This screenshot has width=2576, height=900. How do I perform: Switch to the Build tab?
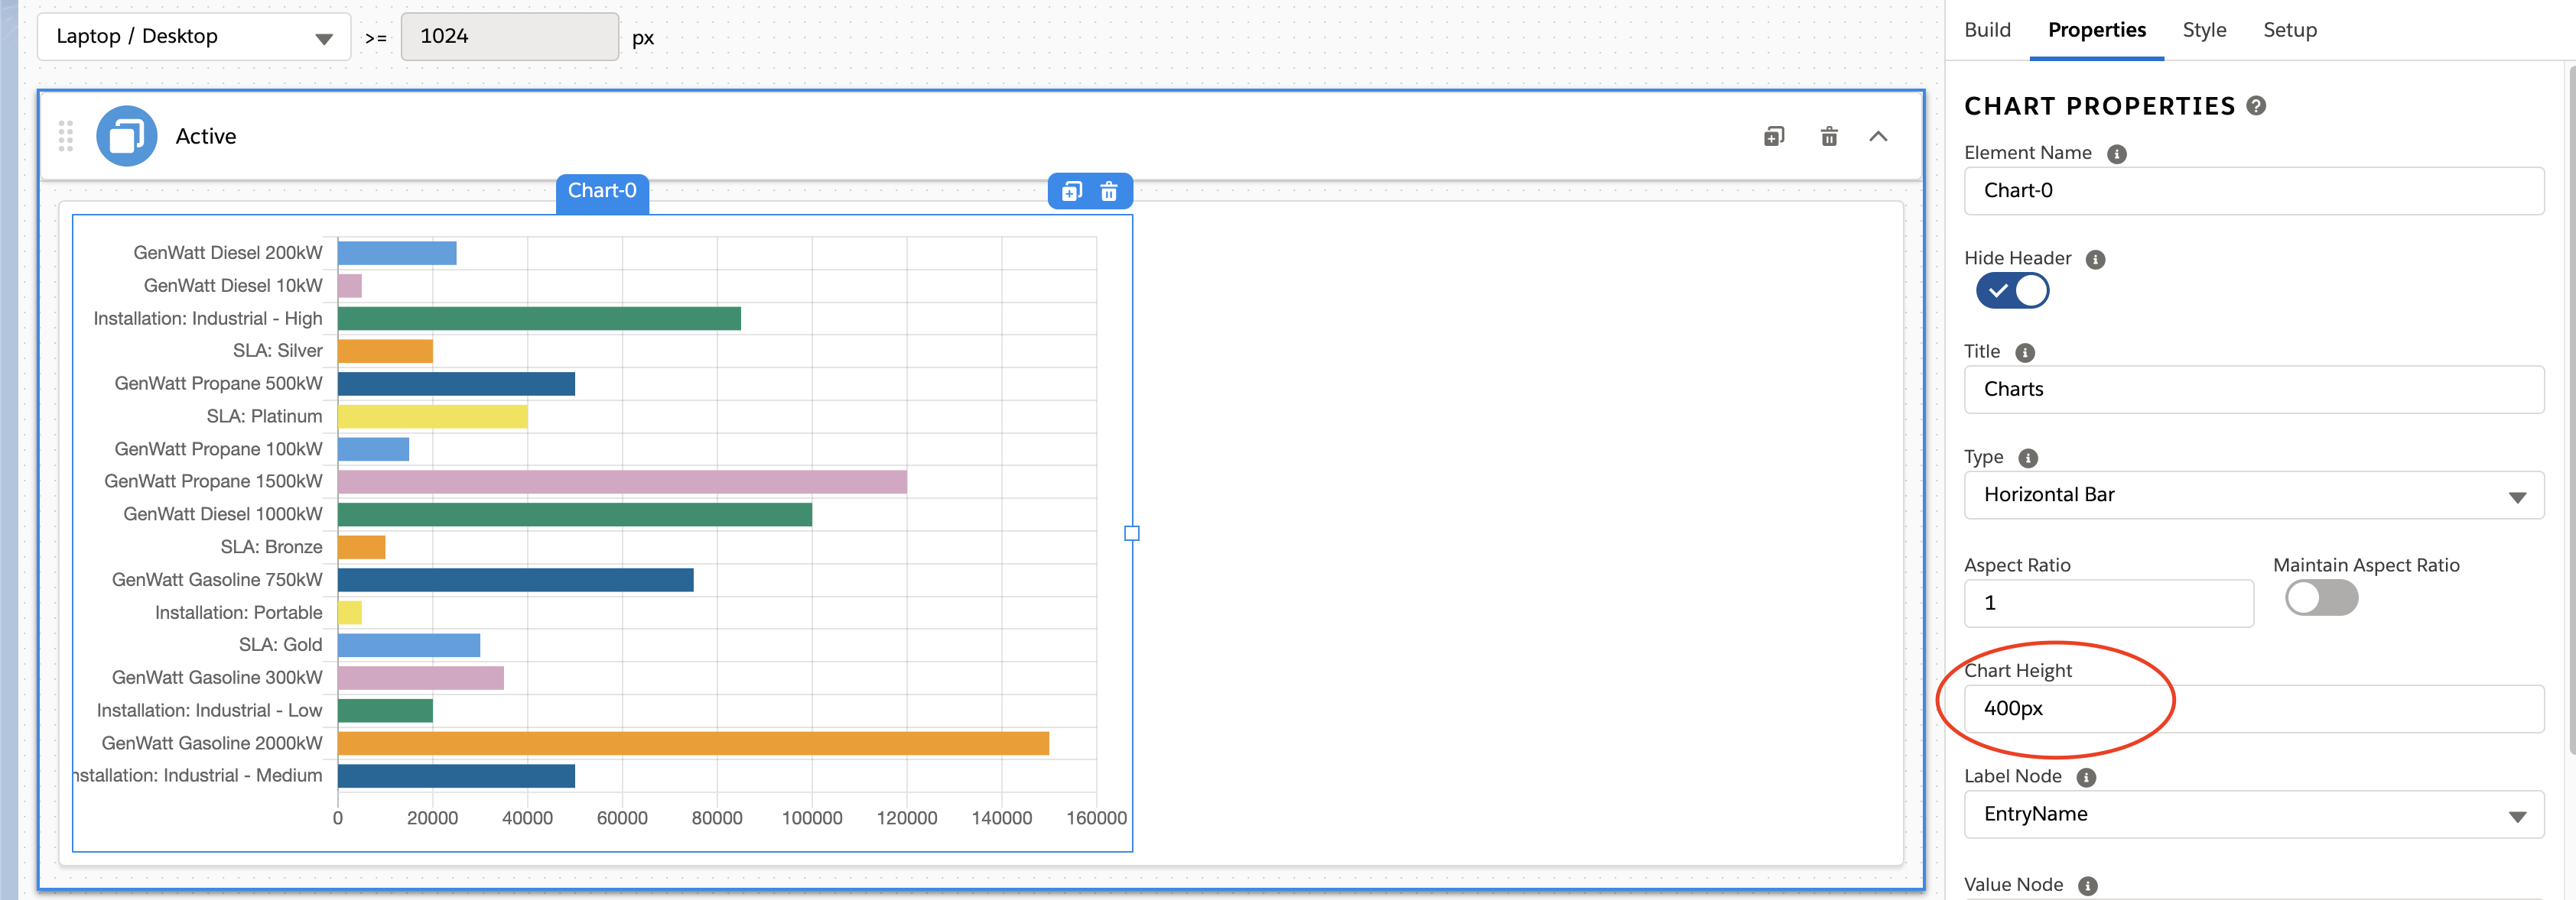point(1987,30)
